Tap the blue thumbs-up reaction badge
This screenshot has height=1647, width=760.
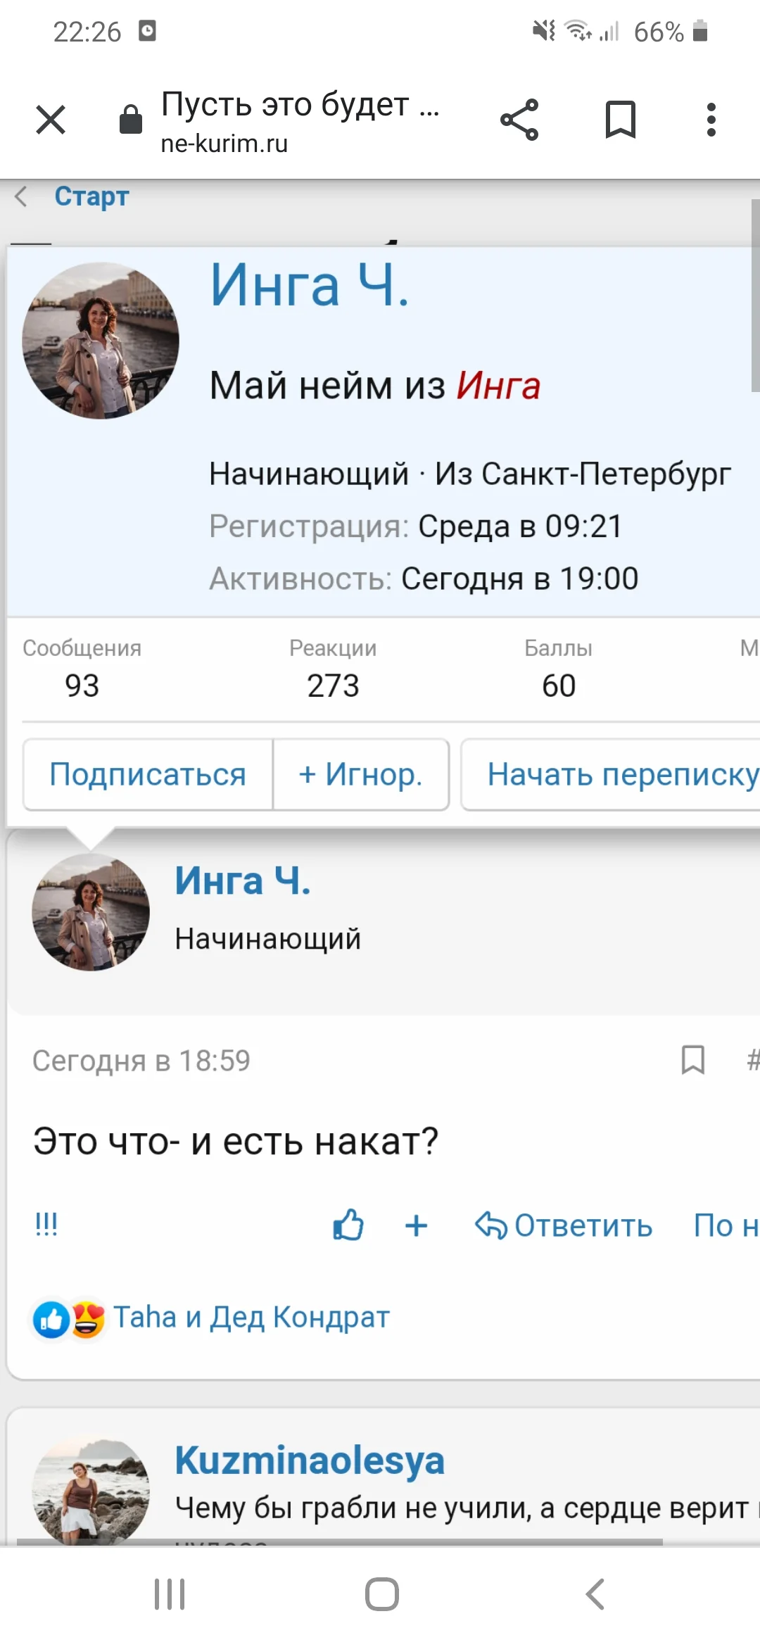50,1318
